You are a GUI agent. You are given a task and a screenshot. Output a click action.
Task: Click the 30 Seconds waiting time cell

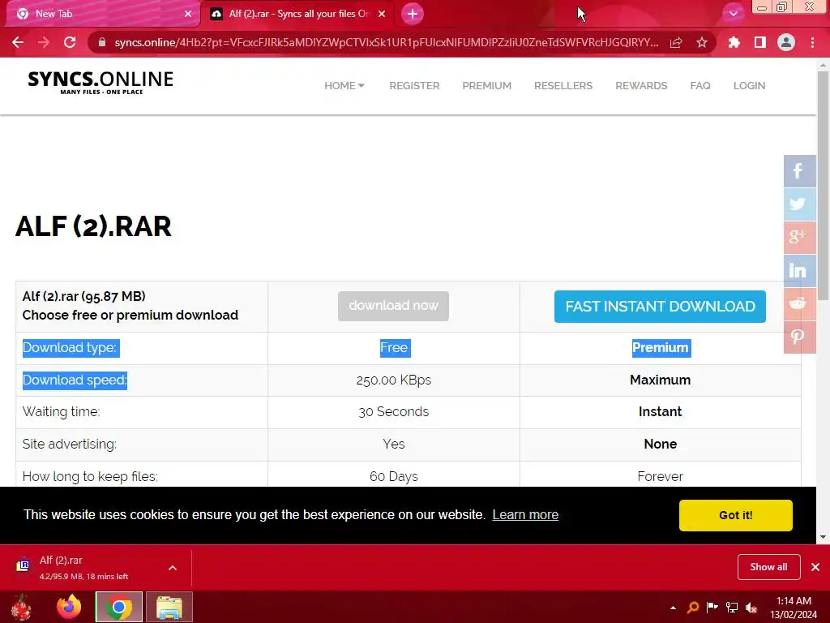pos(393,411)
